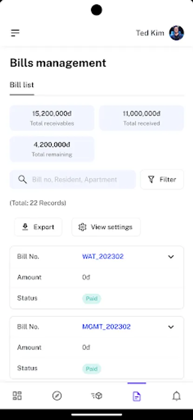Open bill link MGMT_202302
The height and width of the screenshot is (420, 193).
[x=106, y=327]
